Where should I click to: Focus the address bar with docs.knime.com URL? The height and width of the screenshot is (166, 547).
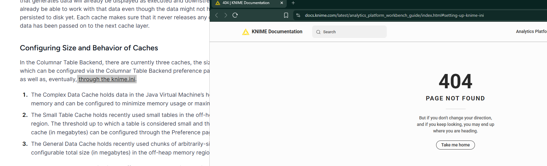point(394,15)
